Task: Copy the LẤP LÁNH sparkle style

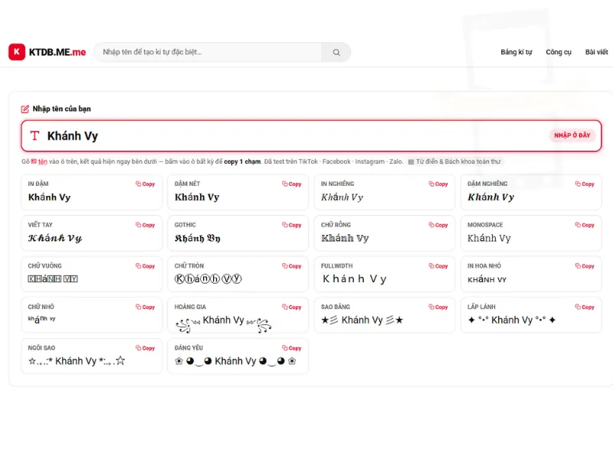Action: [585, 307]
